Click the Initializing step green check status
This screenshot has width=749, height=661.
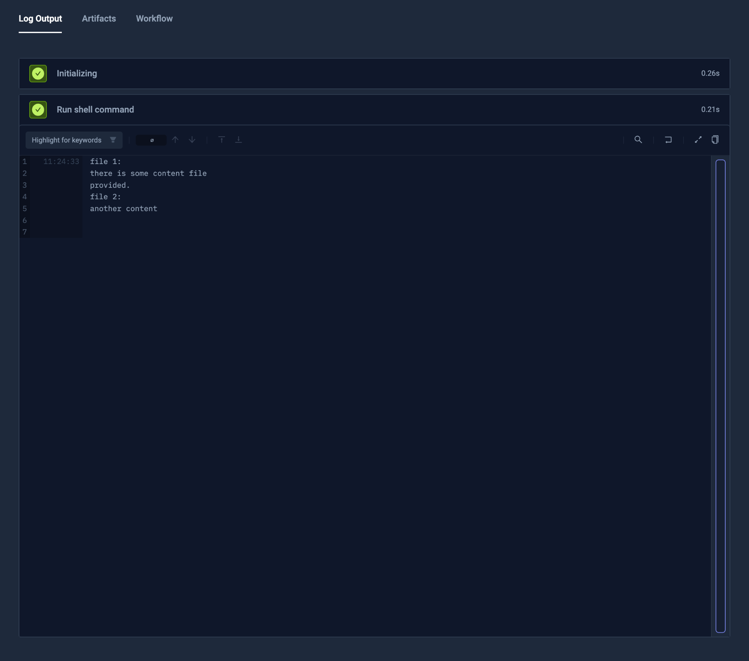[x=38, y=73]
